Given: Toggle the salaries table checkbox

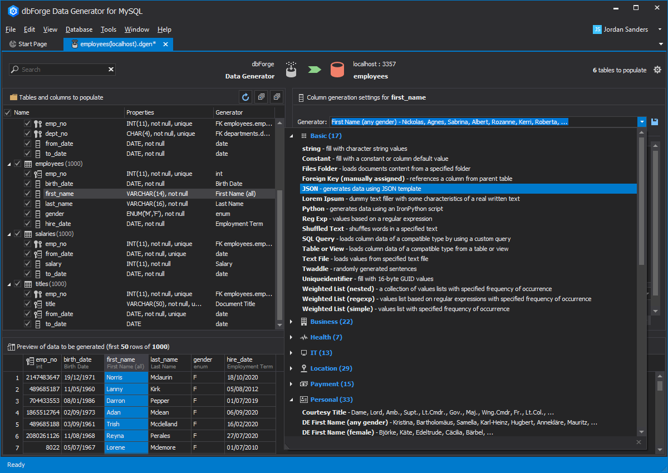Looking at the screenshot, I should pyautogui.click(x=18, y=234).
